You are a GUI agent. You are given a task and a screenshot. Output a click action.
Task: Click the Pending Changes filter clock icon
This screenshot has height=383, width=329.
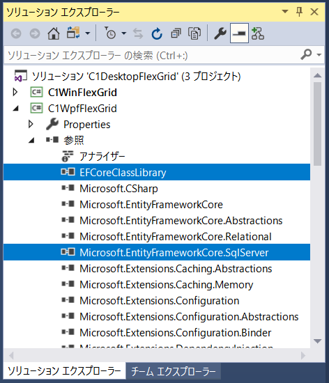tap(111, 33)
